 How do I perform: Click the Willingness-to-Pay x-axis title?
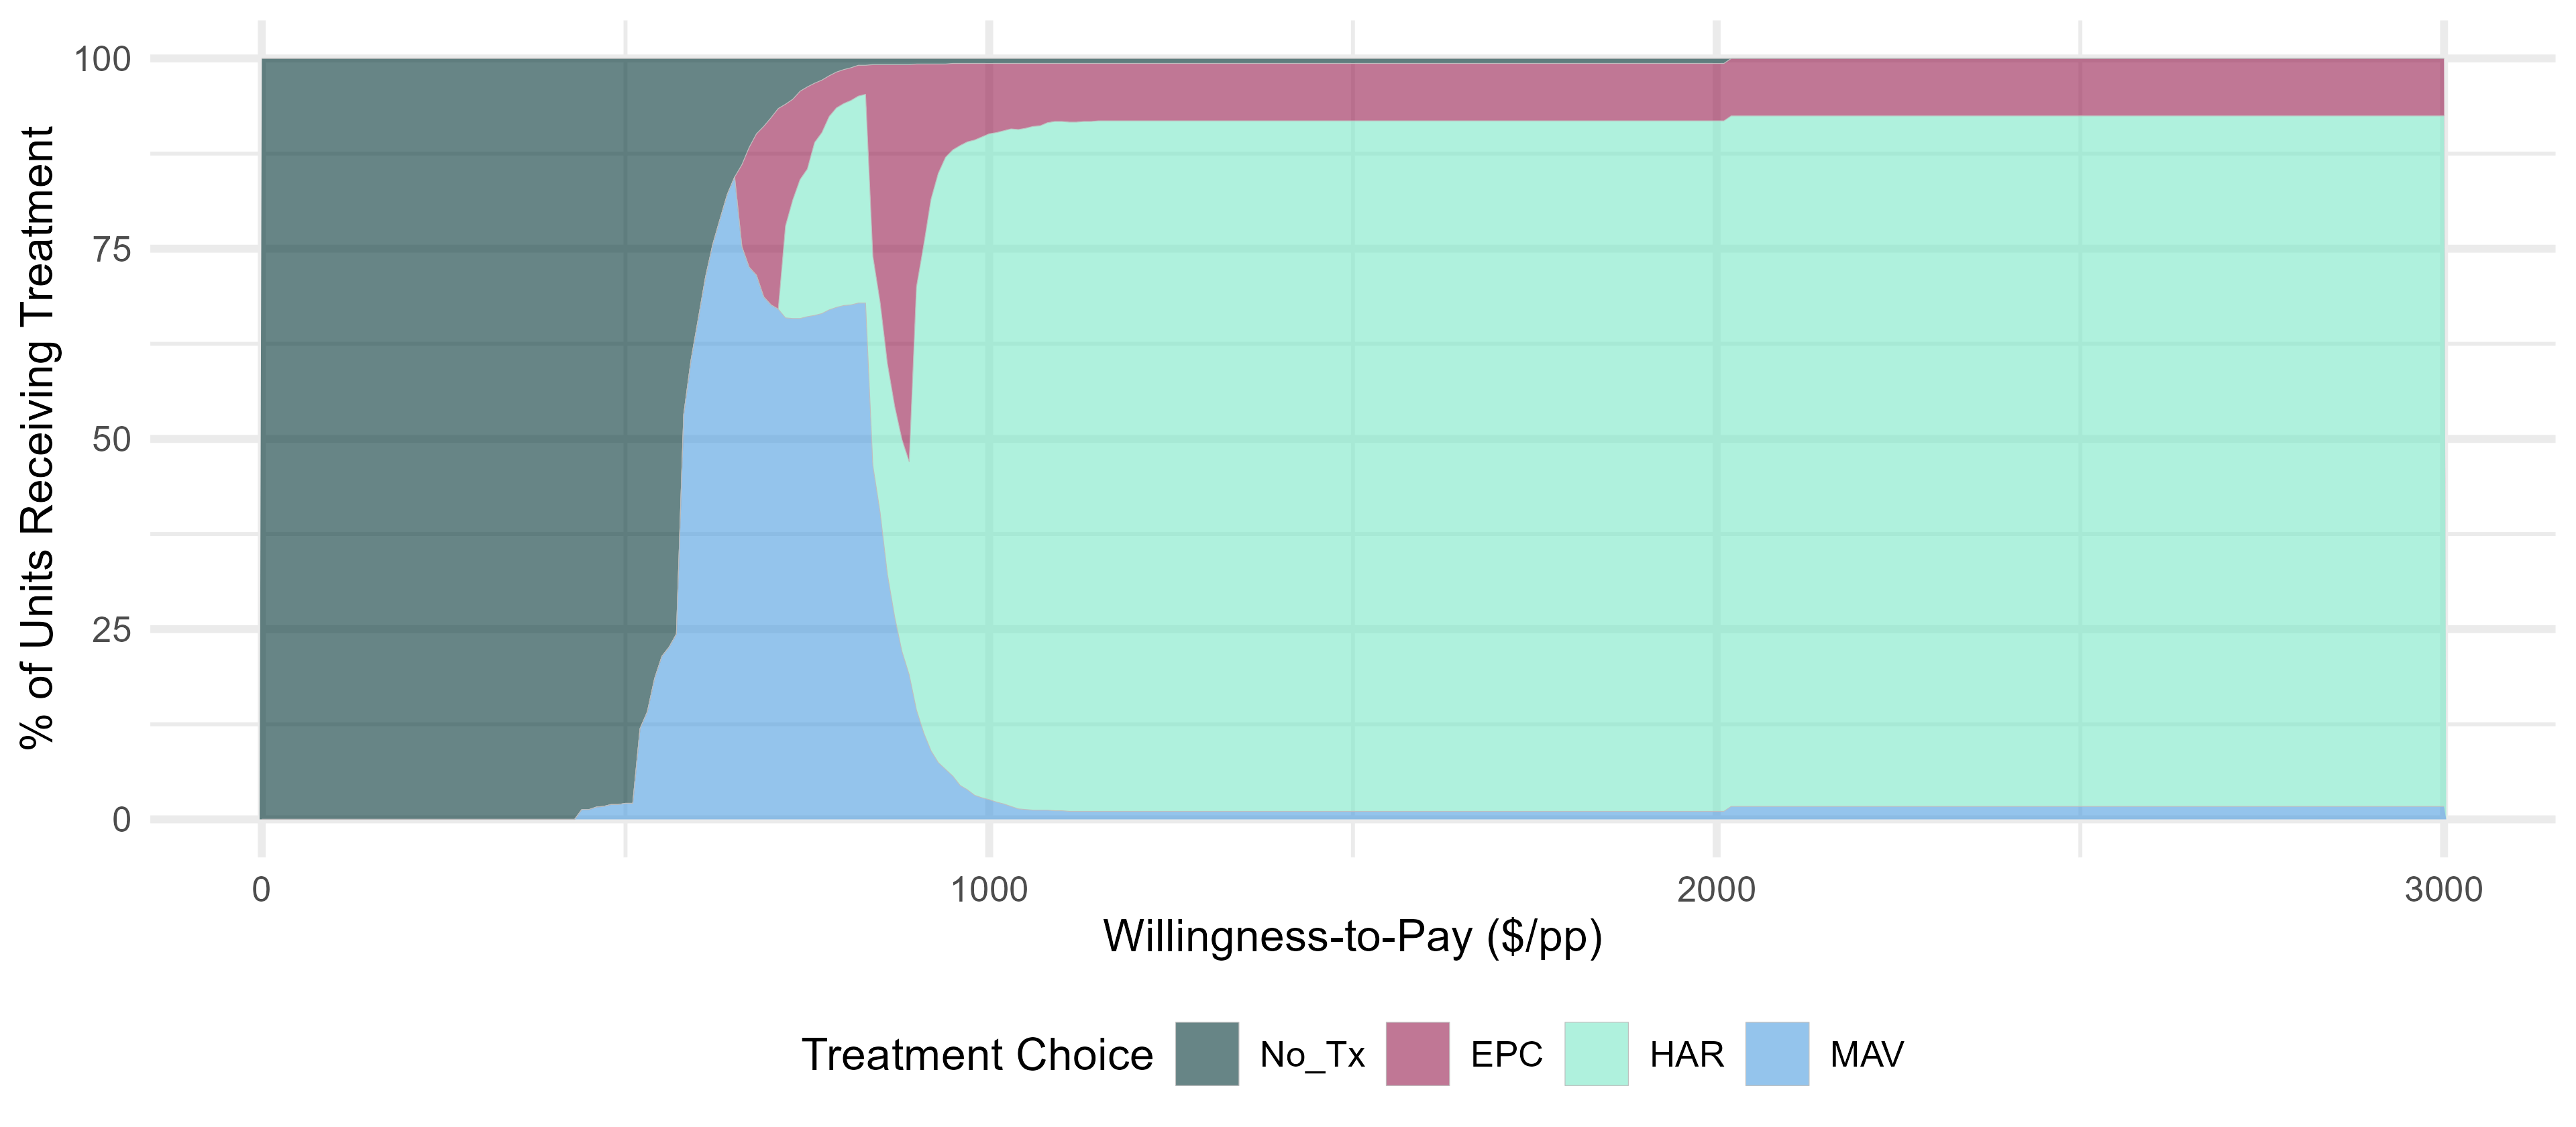click(x=1353, y=938)
